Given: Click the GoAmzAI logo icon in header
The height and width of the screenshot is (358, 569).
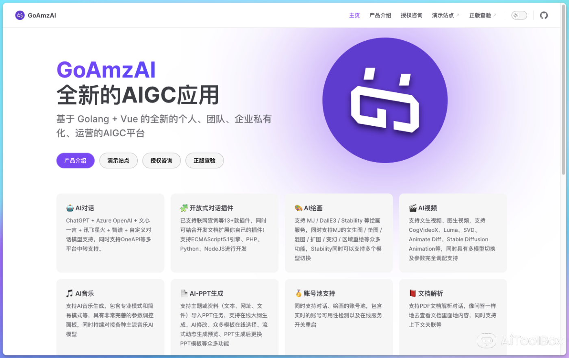Looking at the screenshot, I should 20,15.
